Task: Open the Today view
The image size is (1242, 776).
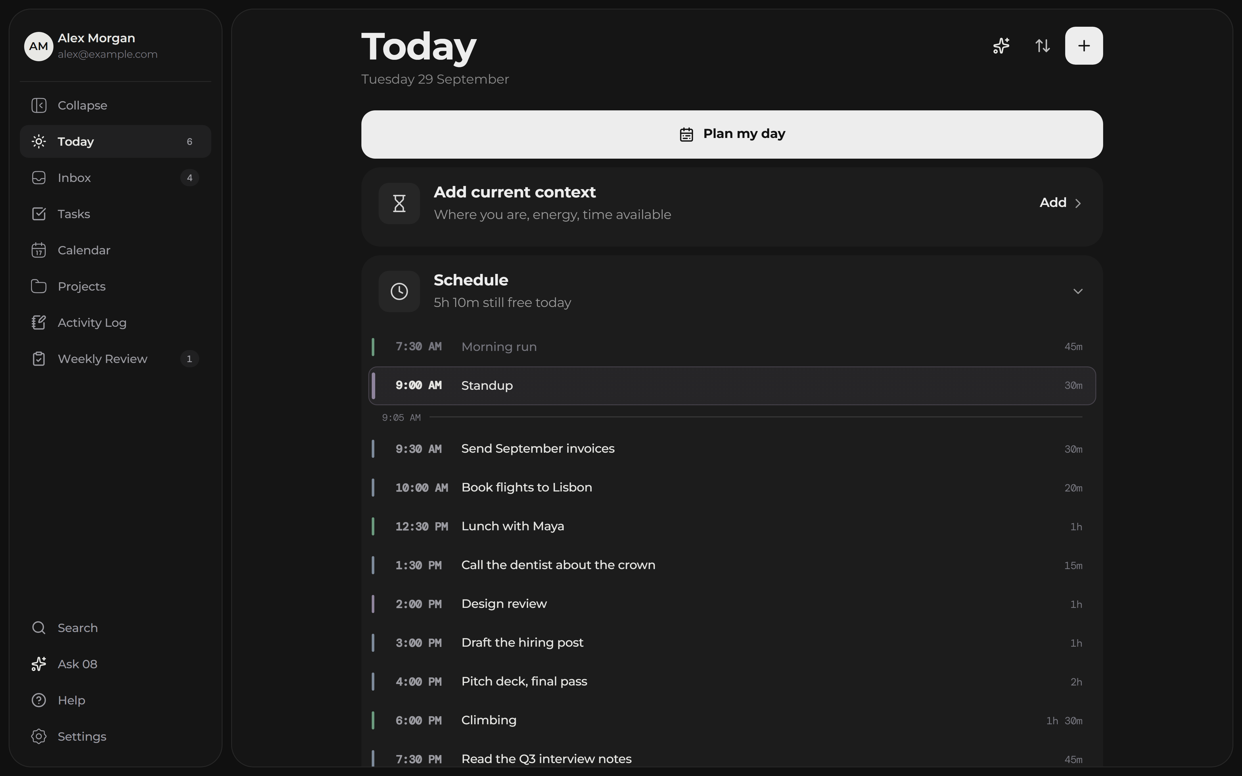Action: click(116, 142)
